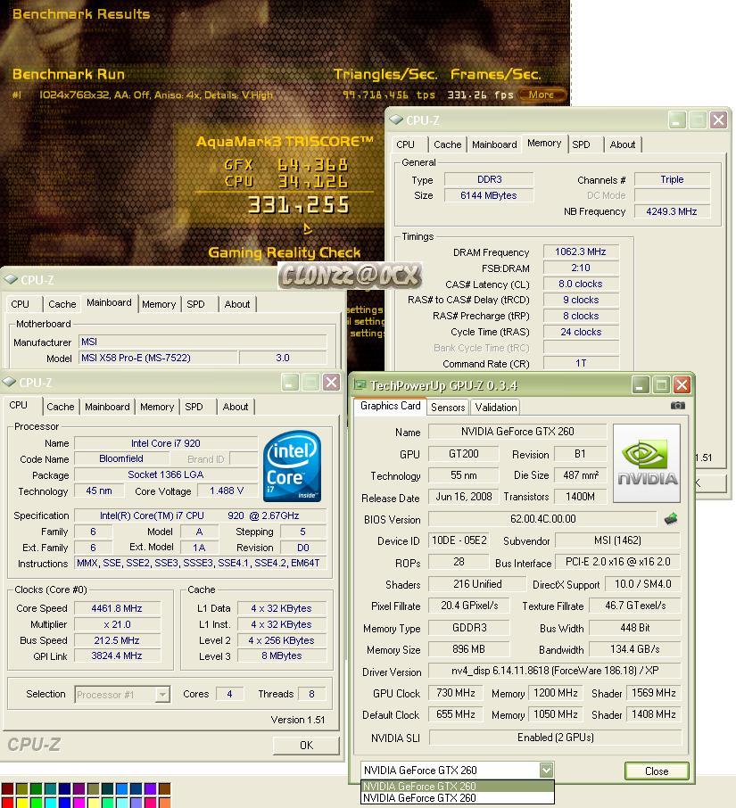Click the More button in AquaMark3 results
The height and width of the screenshot is (808, 736).
tap(542, 95)
